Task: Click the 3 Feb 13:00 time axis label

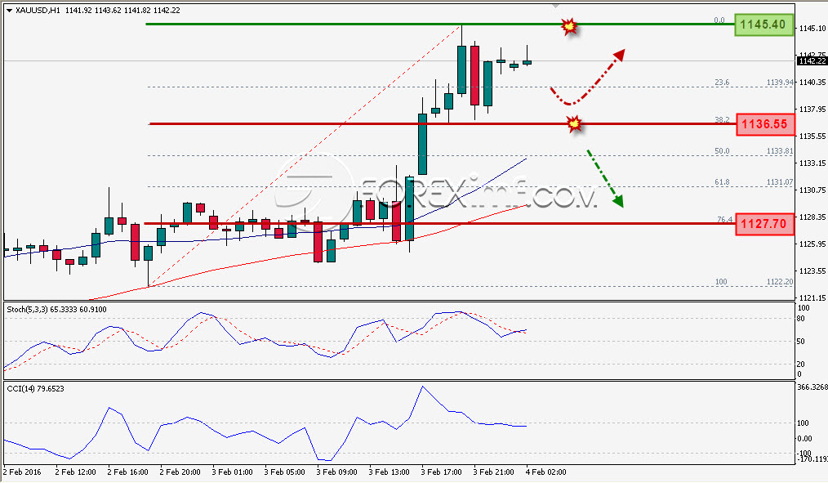Action: pos(390,472)
